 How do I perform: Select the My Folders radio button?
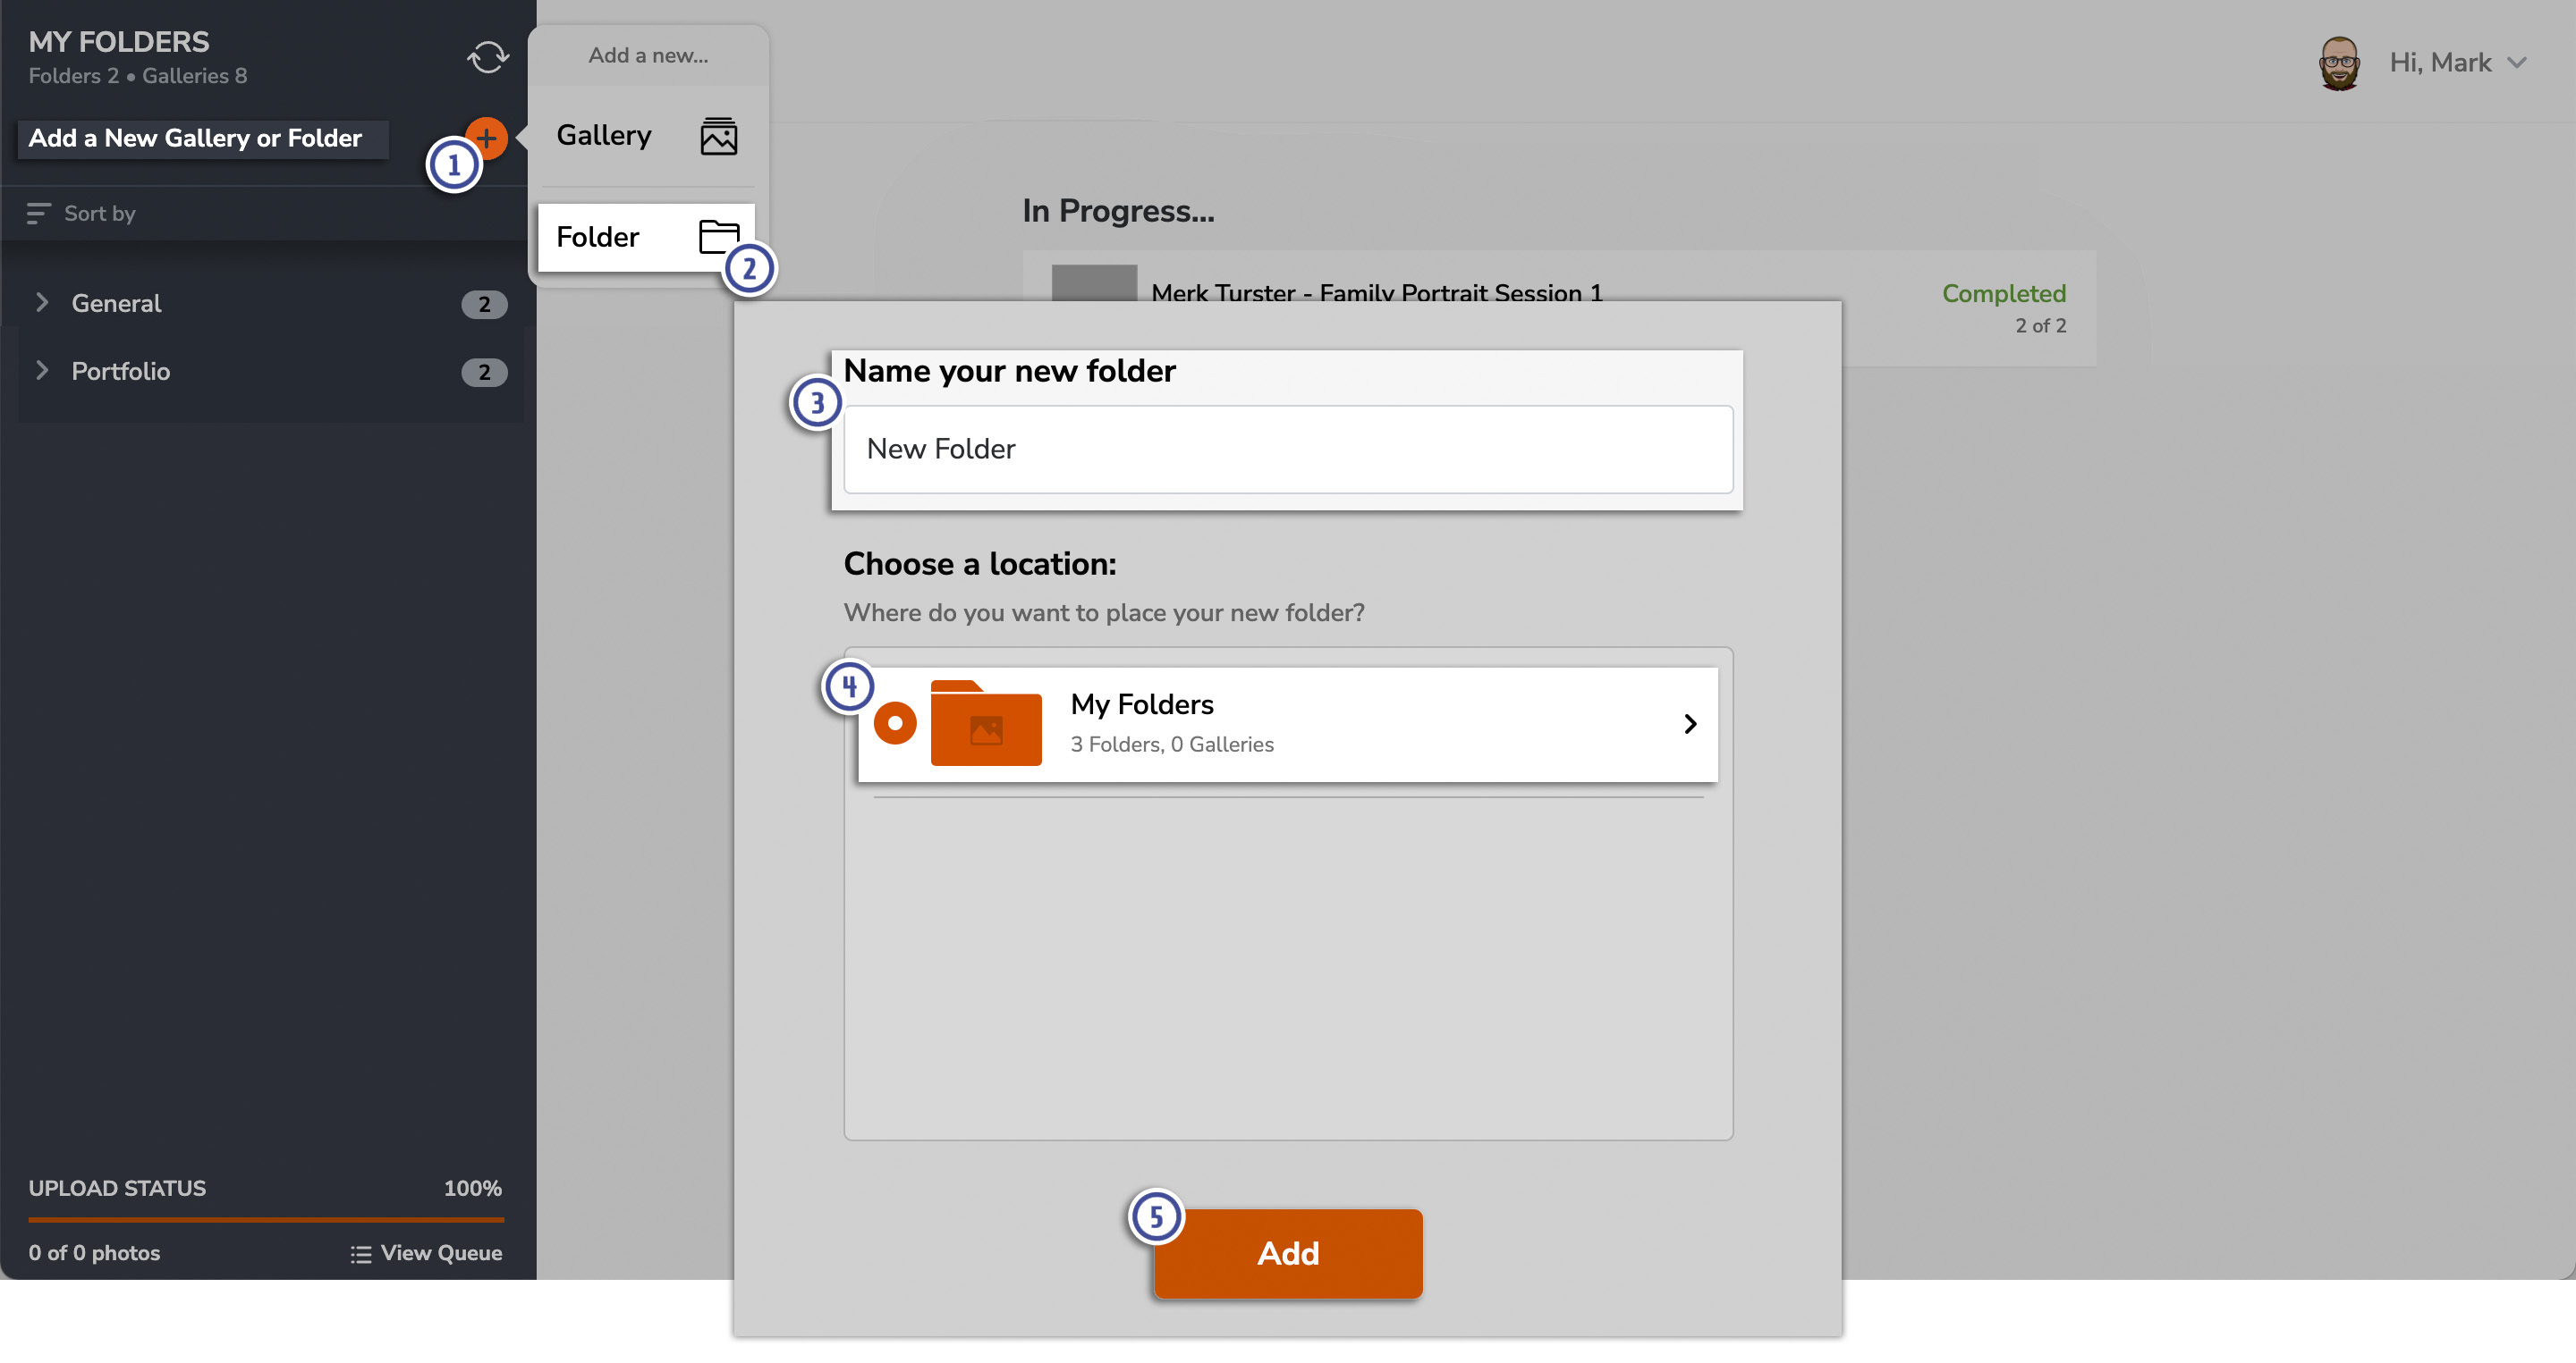894,722
